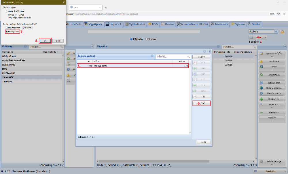Image resolution: width=288 pixels, height=174 pixels.
Task: Click the green plus Přidat soubor button
Action: tap(272, 99)
